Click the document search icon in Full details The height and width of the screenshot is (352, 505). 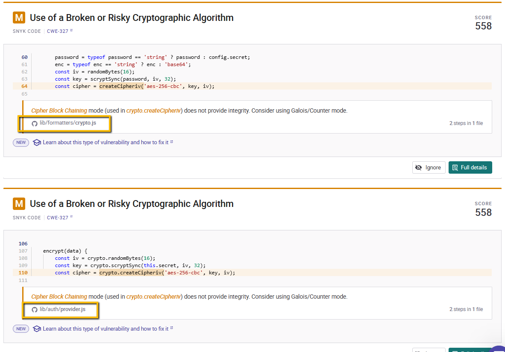pos(455,168)
